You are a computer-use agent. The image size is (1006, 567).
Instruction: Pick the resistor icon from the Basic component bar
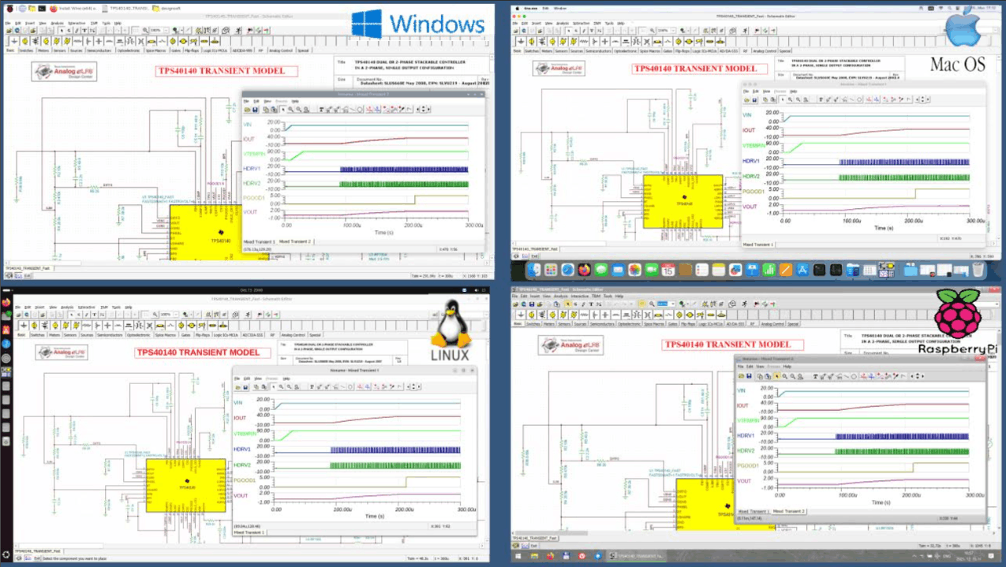click(x=78, y=42)
